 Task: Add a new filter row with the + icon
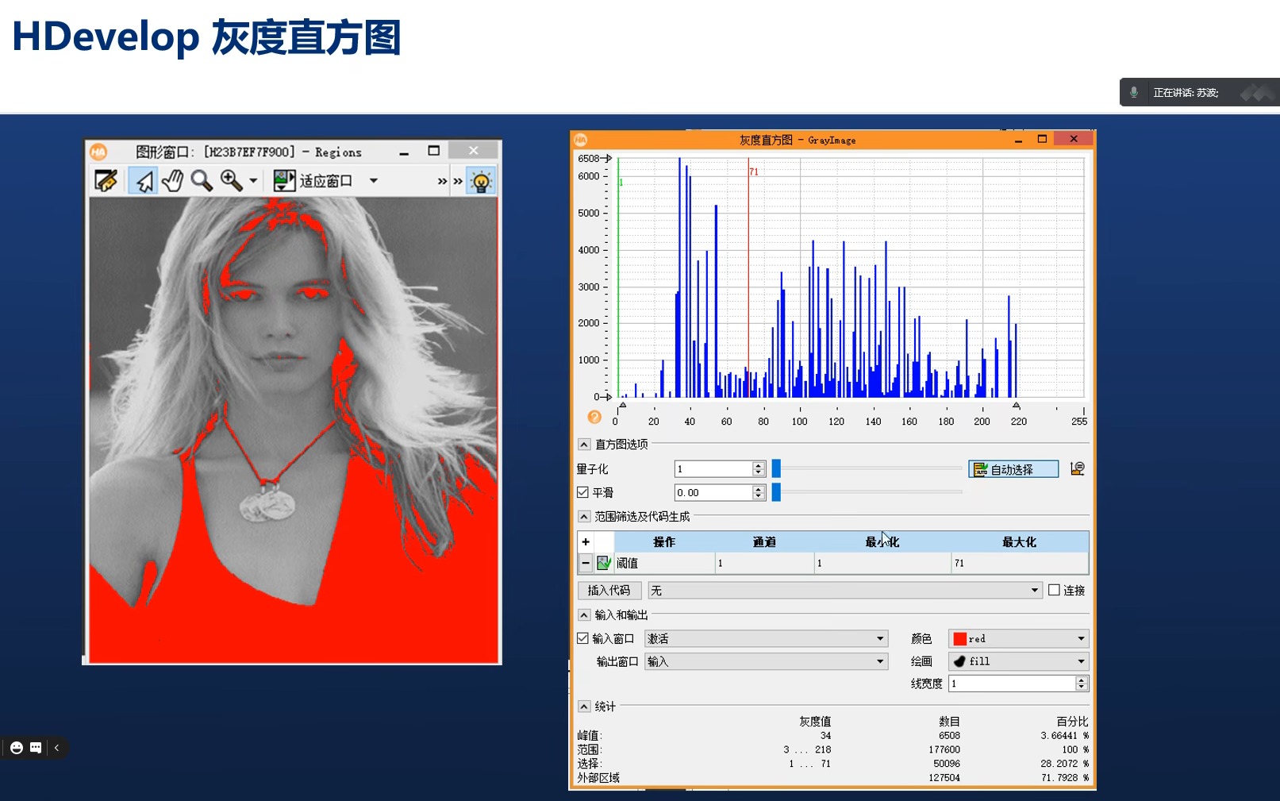(585, 541)
